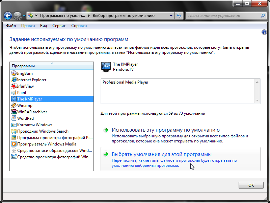Select Проводник Windows Search in the list
This screenshot has height=203, width=270.
pos(52,131)
